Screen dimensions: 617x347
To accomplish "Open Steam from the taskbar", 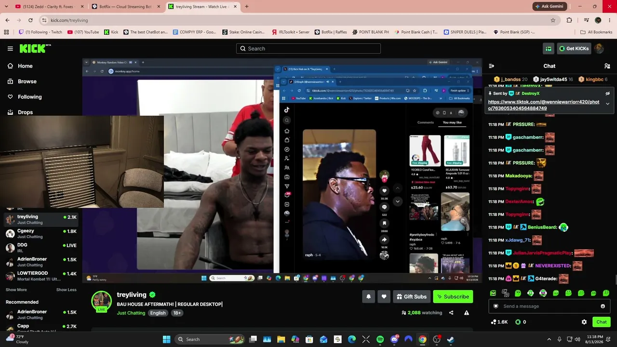I will 450,339.
